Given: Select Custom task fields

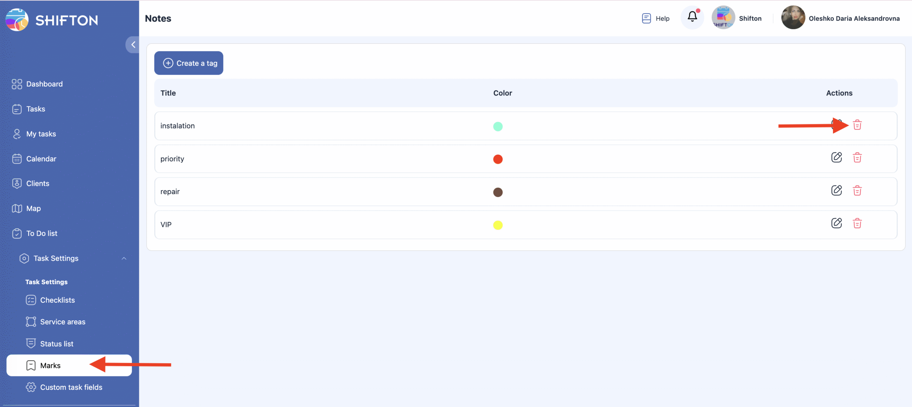Looking at the screenshot, I should point(71,387).
